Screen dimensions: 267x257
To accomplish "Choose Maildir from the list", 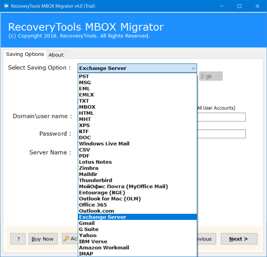I will coord(137,174).
